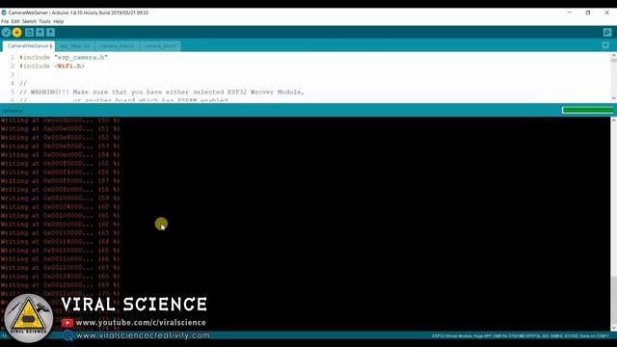Open the Edit menu

pos(15,21)
